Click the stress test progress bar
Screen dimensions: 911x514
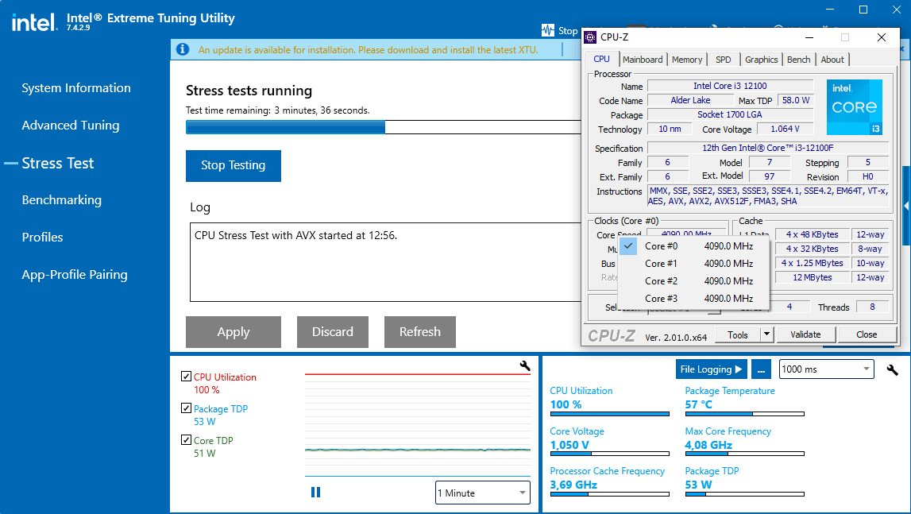[x=384, y=127]
